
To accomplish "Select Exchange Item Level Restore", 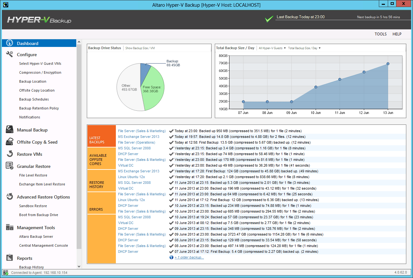I will coord(42,184).
